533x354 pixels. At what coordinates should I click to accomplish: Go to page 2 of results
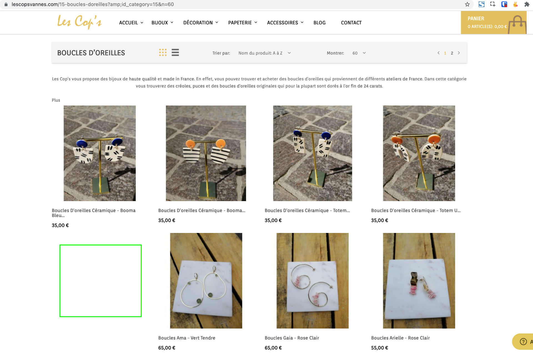tap(452, 53)
